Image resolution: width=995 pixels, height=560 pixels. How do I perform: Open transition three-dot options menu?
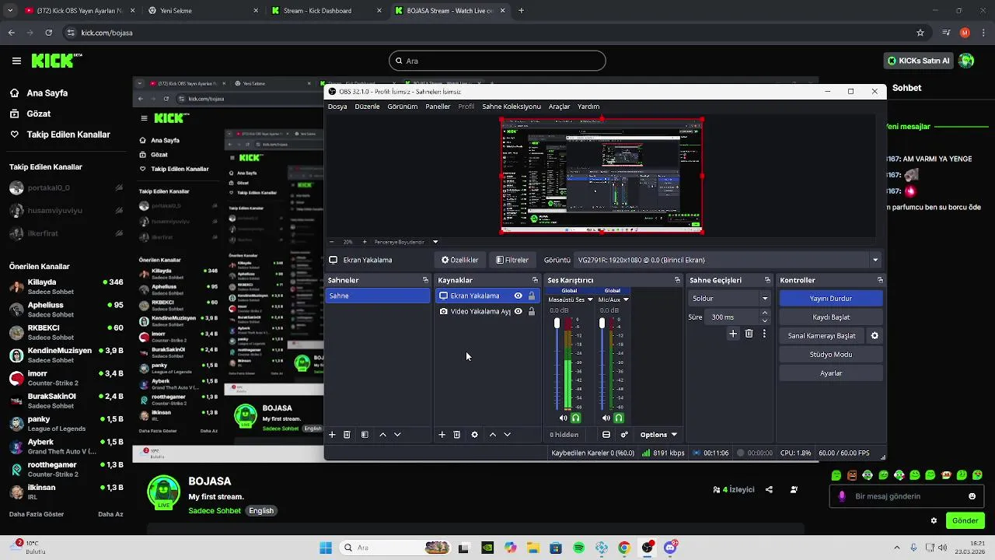764,334
